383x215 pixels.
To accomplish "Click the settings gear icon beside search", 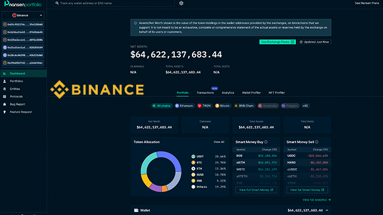I will click(x=181, y=3).
